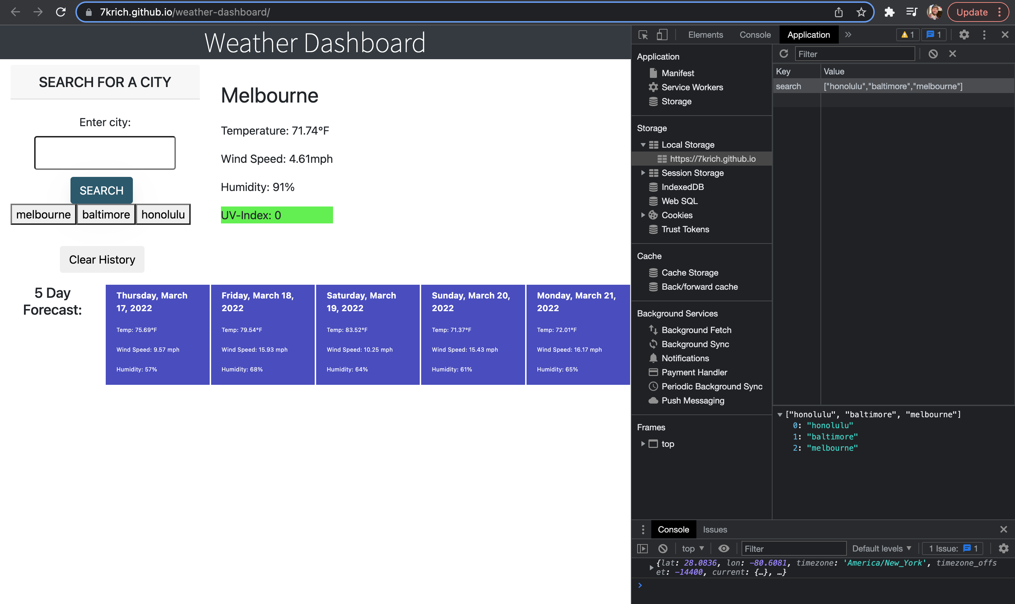This screenshot has height=604, width=1015.
Task: Open the top context dropdown in console
Action: point(693,549)
